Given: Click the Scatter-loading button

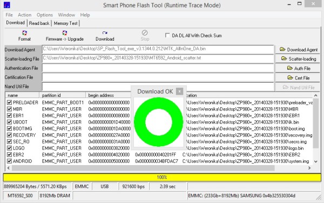Looking at the screenshot, I should [298, 59].
